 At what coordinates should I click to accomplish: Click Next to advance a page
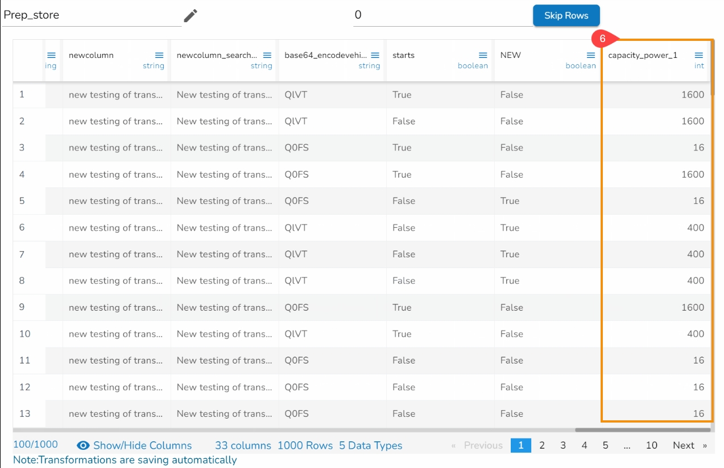[684, 445]
